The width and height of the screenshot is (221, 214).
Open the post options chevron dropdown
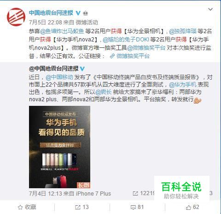pyautogui.click(x=210, y=9)
